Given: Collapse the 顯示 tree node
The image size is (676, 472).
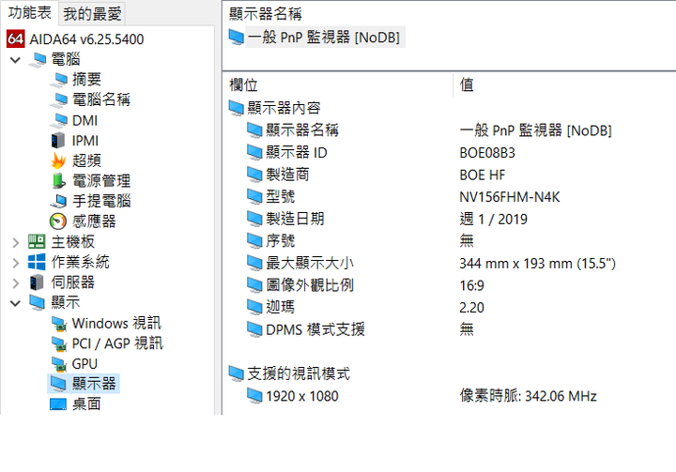Looking at the screenshot, I should pyautogui.click(x=16, y=303).
